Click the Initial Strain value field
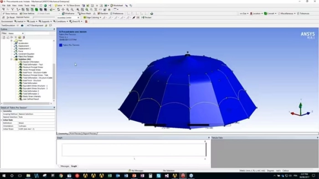This screenshot has width=319, height=179. point(36,129)
